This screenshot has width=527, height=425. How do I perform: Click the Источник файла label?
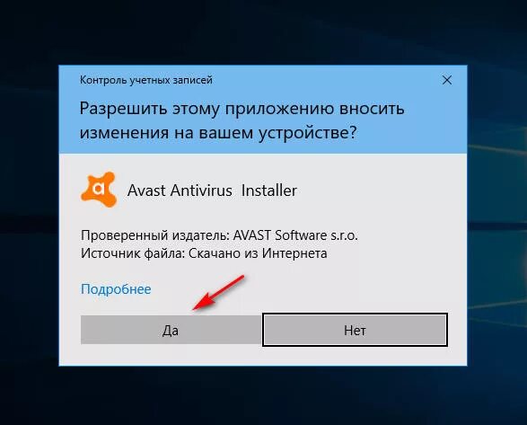(133, 253)
